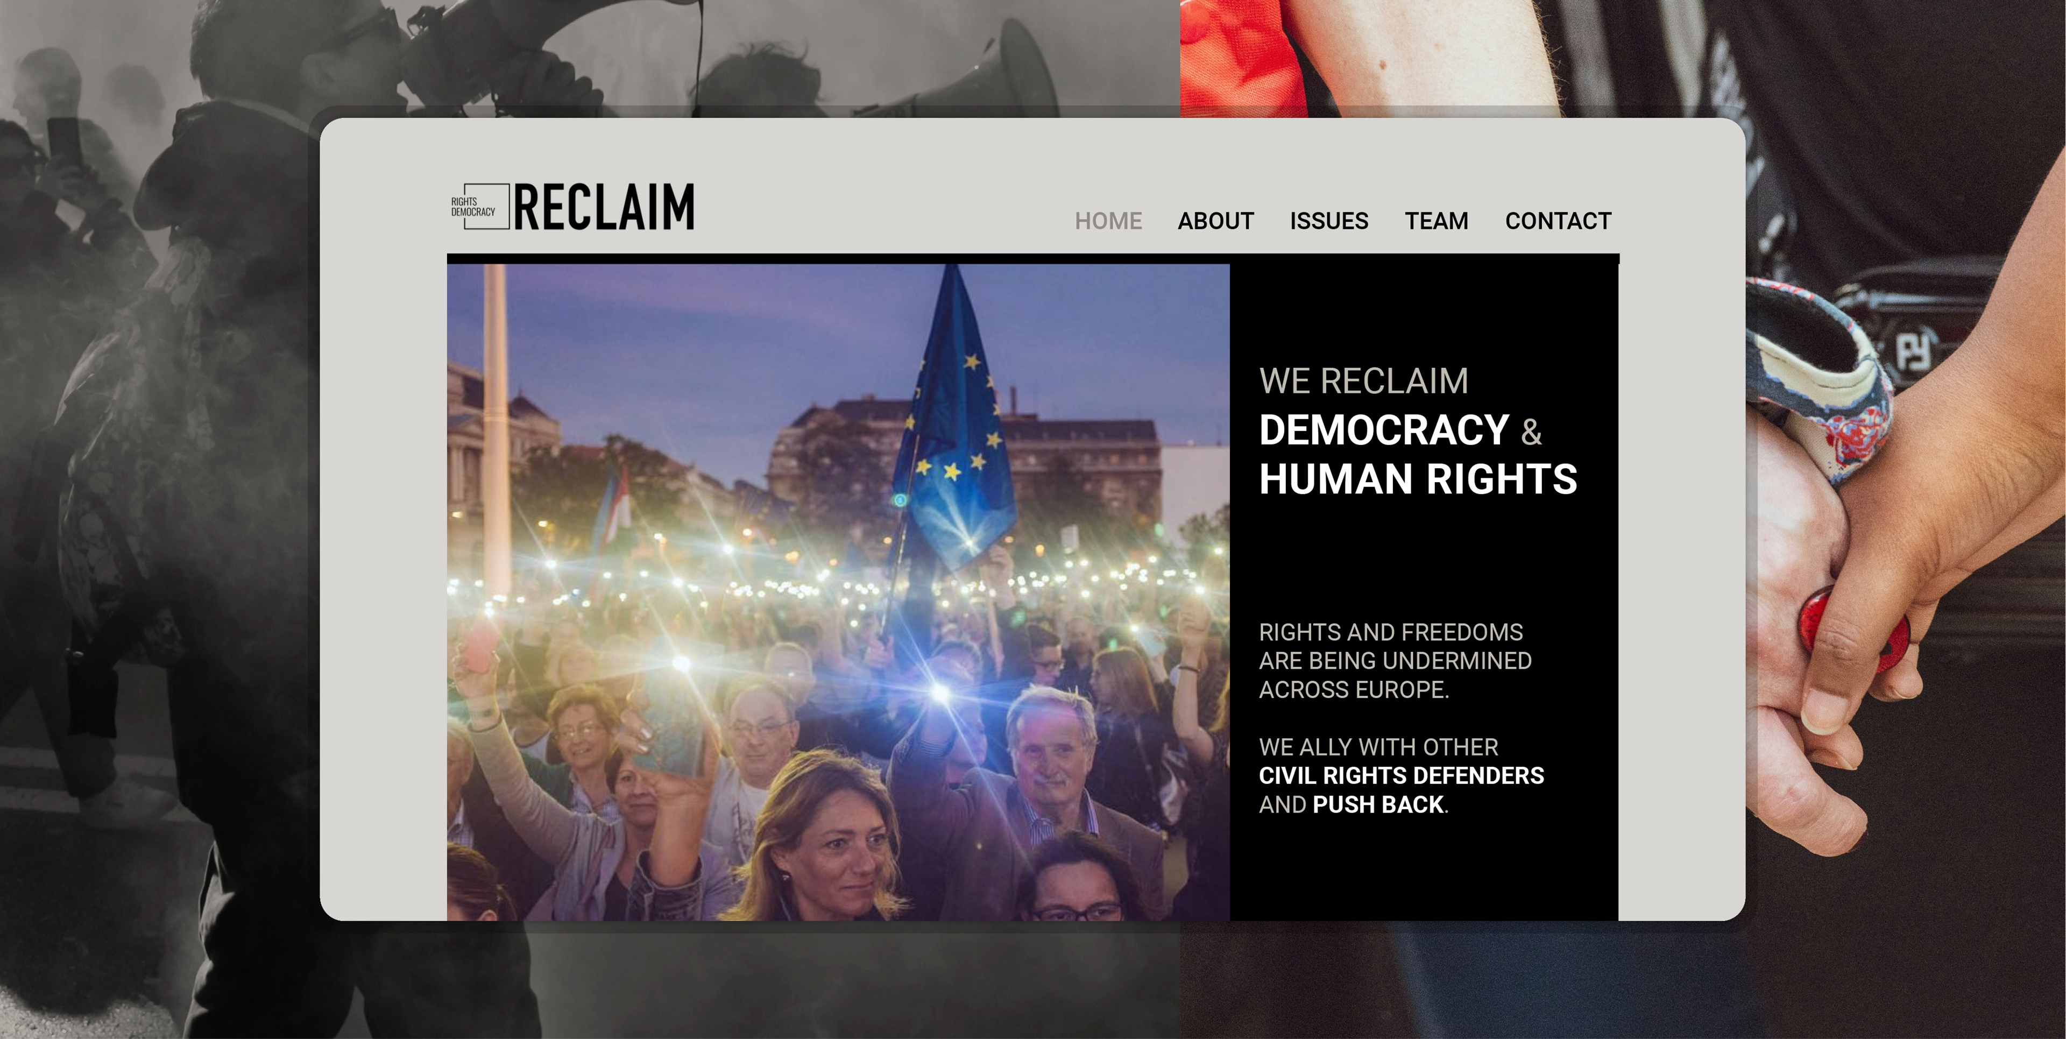Open the CONTACT page link

(x=1558, y=221)
